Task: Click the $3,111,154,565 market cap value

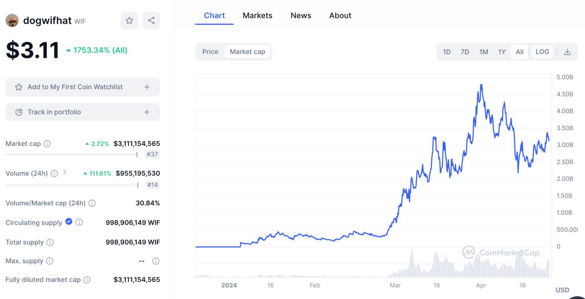Action: 137,144
